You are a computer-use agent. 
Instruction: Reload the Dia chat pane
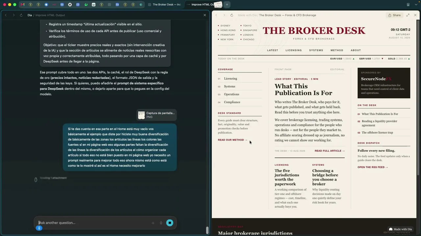[21, 15]
